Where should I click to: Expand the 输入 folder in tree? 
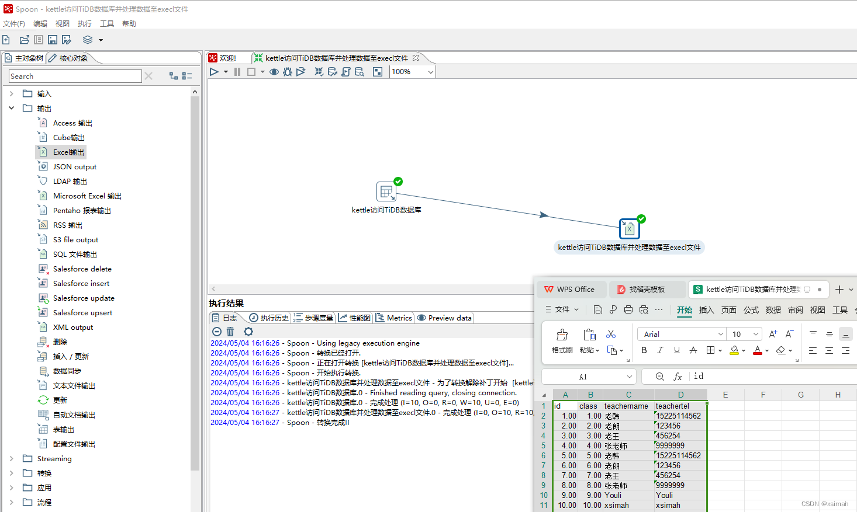11,93
